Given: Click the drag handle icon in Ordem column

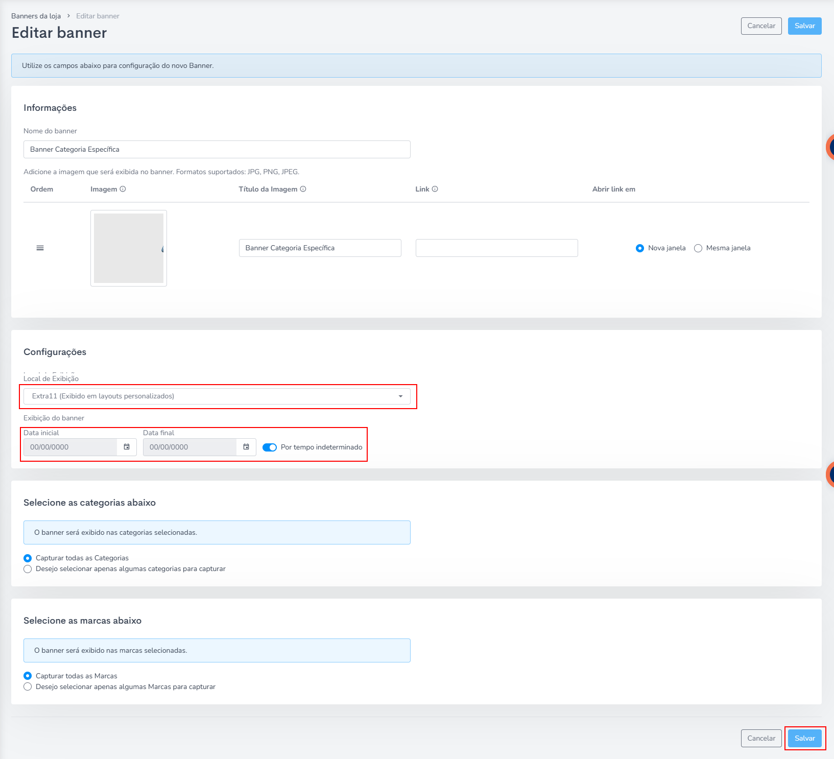Looking at the screenshot, I should (x=40, y=248).
